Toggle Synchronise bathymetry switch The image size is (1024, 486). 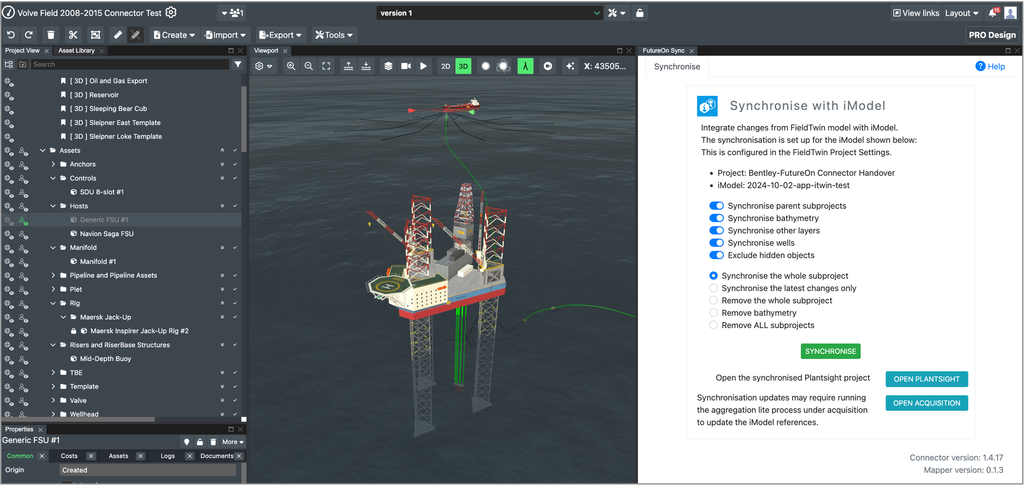[x=717, y=218]
